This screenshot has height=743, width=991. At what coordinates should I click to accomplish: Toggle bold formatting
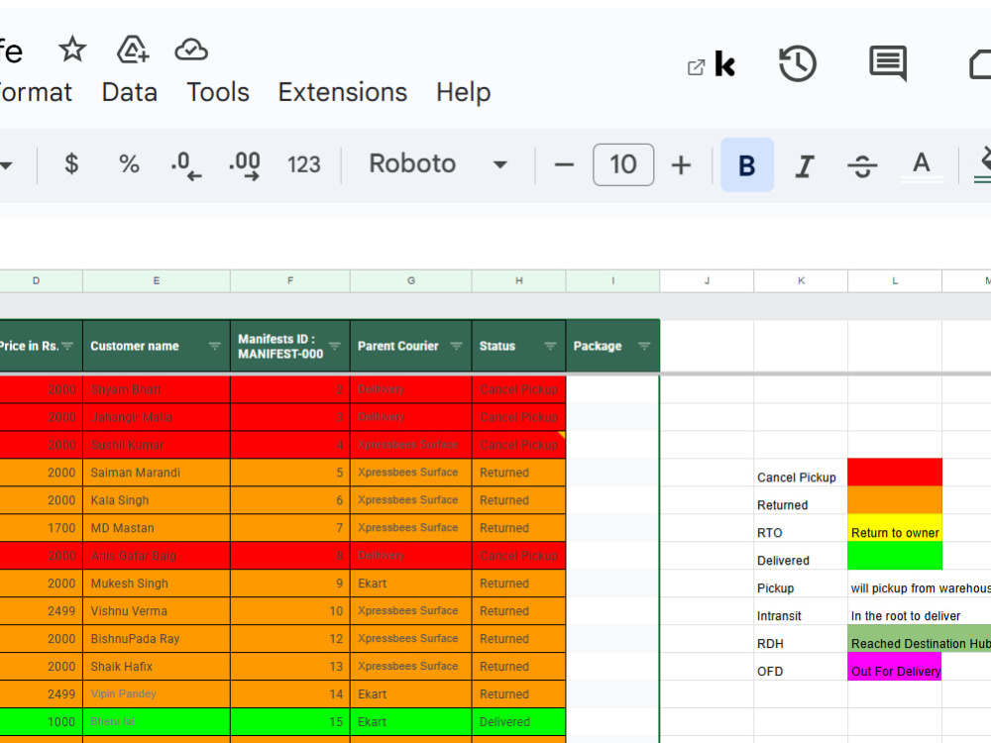click(x=747, y=164)
